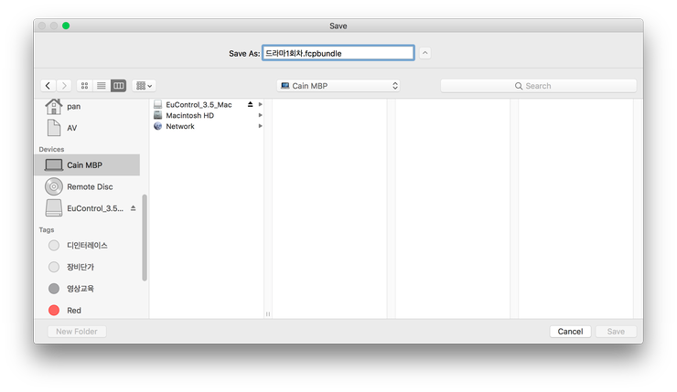Image resolution: width=677 pixels, height=392 pixels.
Task: Click the Cancel button
Action: click(x=570, y=331)
